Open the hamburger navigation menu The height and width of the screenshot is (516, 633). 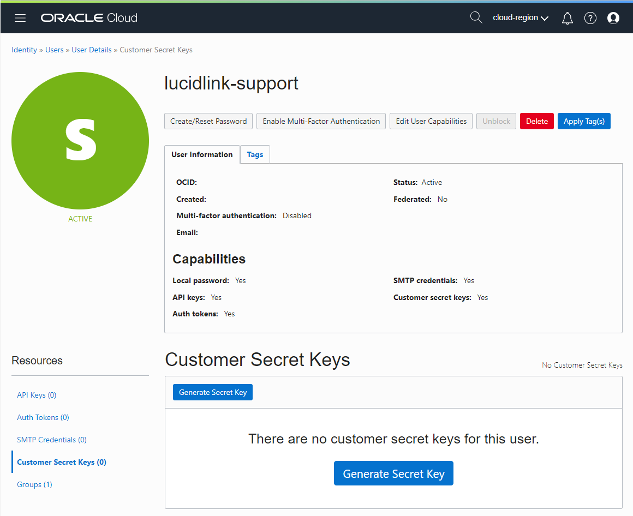click(20, 18)
